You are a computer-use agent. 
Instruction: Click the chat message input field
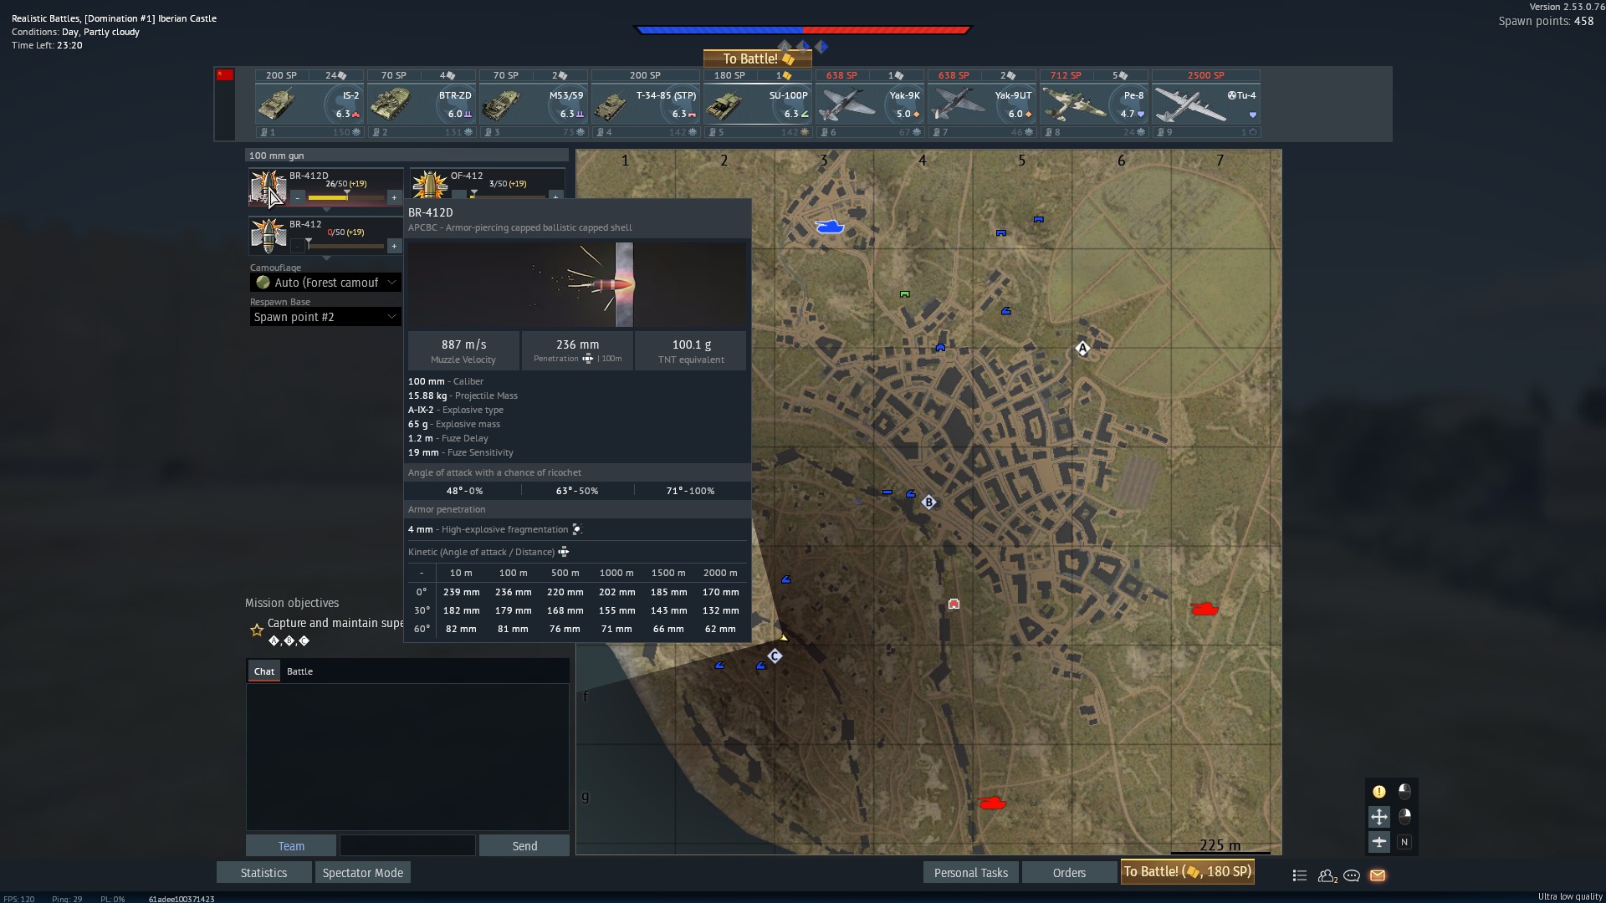tap(407, 846)
